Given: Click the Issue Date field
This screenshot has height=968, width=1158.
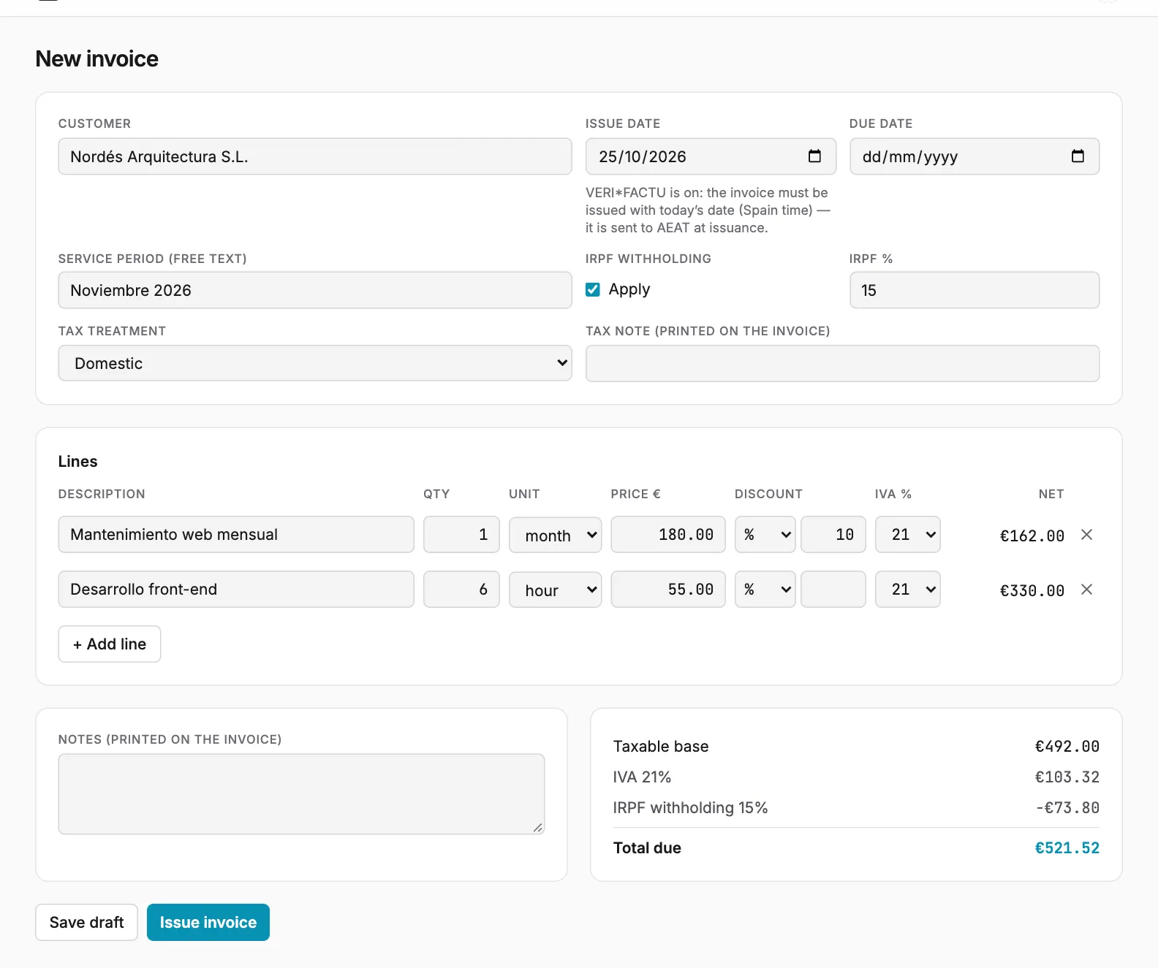Looking at the screenshot, I should pyautogui.click(x=711, y=156).
